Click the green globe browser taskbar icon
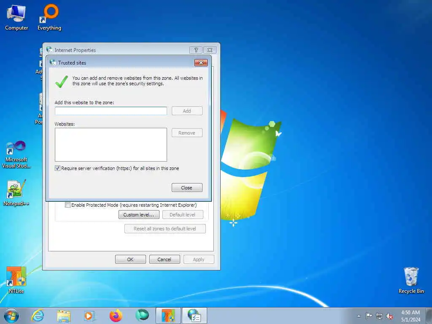Viewport: 432px width, 324px height. click(142, 316)
